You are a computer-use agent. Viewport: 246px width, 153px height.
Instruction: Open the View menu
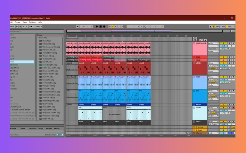tap(25, 22)
